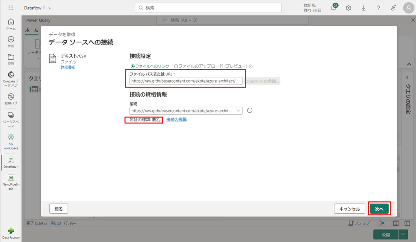
Task: Open the Data Factory experience switcher
Action: [x=11, y=233]
